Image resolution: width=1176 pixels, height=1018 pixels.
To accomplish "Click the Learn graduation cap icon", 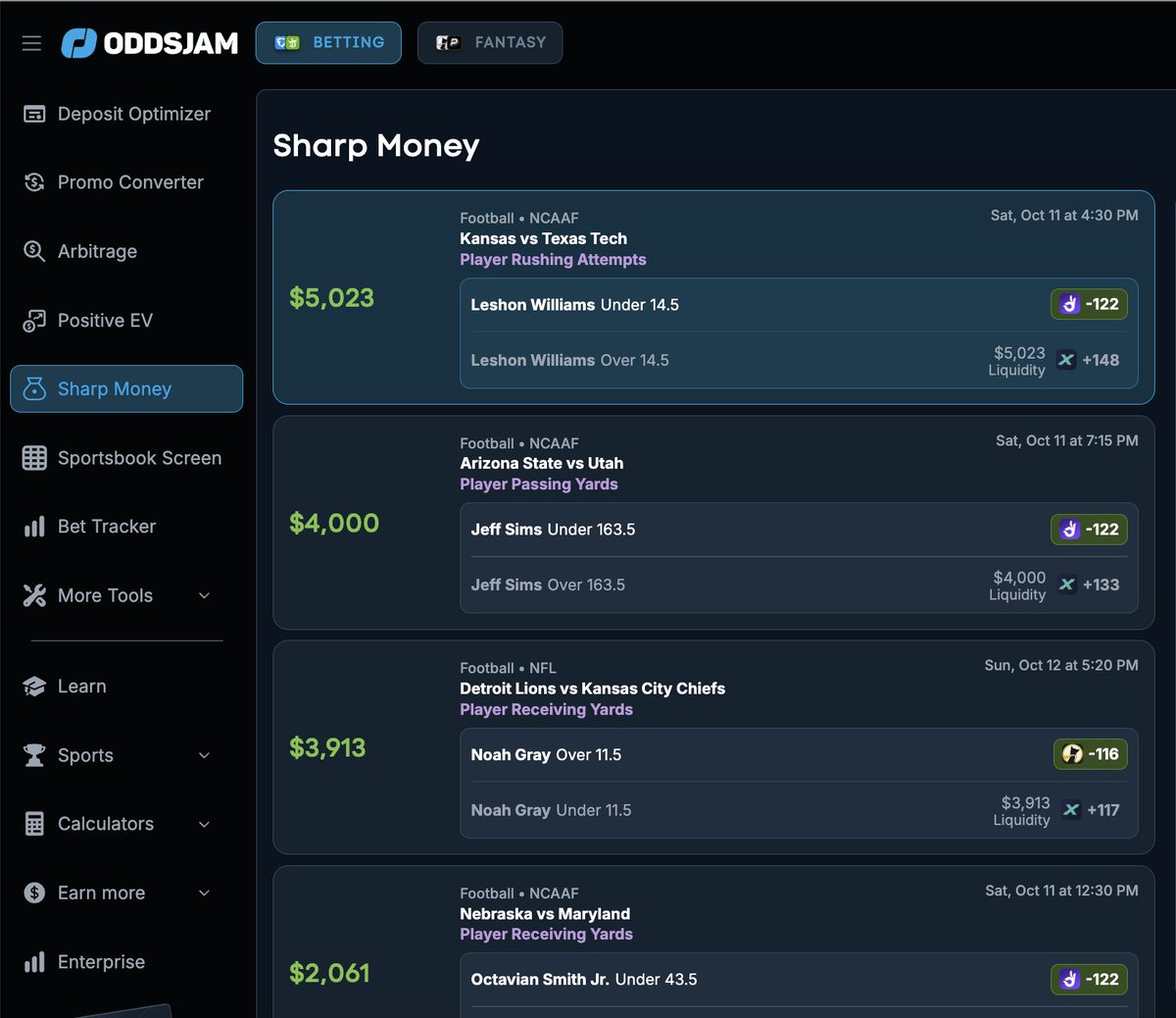I will tap(34, 687).
